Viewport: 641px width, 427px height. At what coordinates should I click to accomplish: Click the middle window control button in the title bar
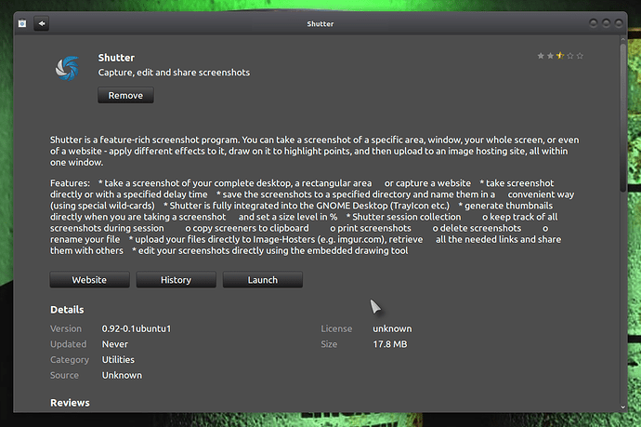pos(606,23)
